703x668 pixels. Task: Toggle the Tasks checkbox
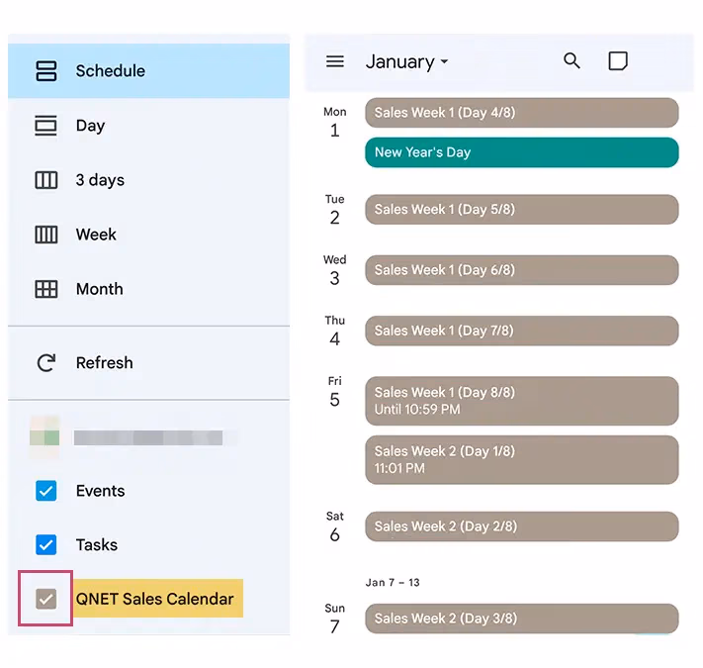[x=46, y=544]
